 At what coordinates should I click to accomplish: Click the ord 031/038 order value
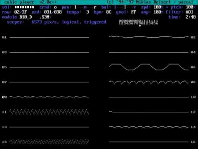point(53,12)
